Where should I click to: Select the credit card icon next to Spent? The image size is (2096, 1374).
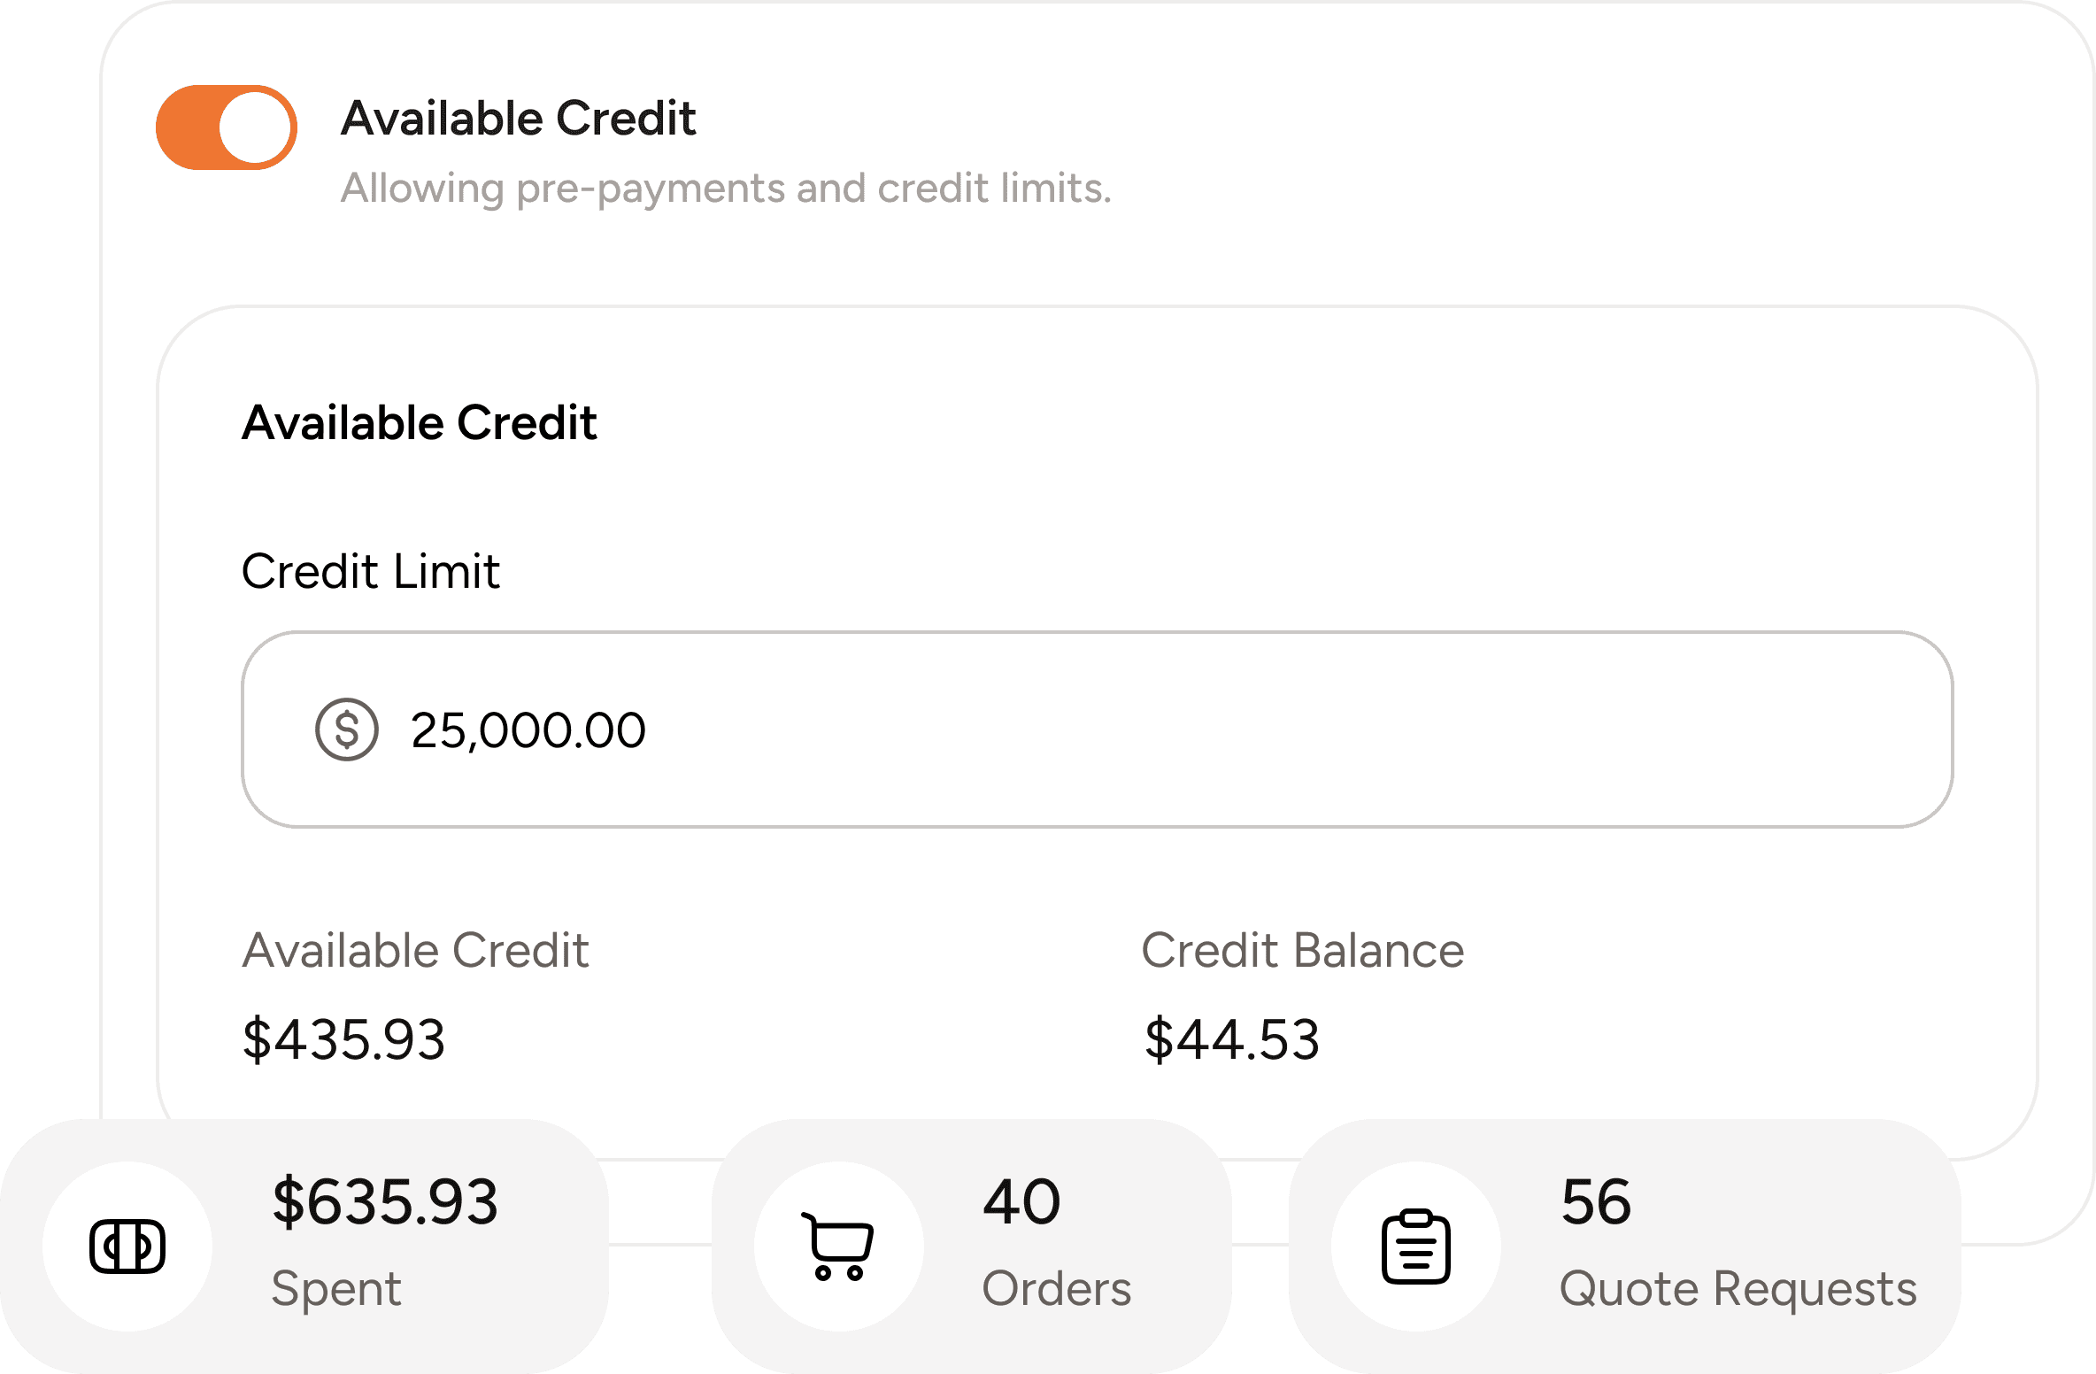pos(127,1245)
